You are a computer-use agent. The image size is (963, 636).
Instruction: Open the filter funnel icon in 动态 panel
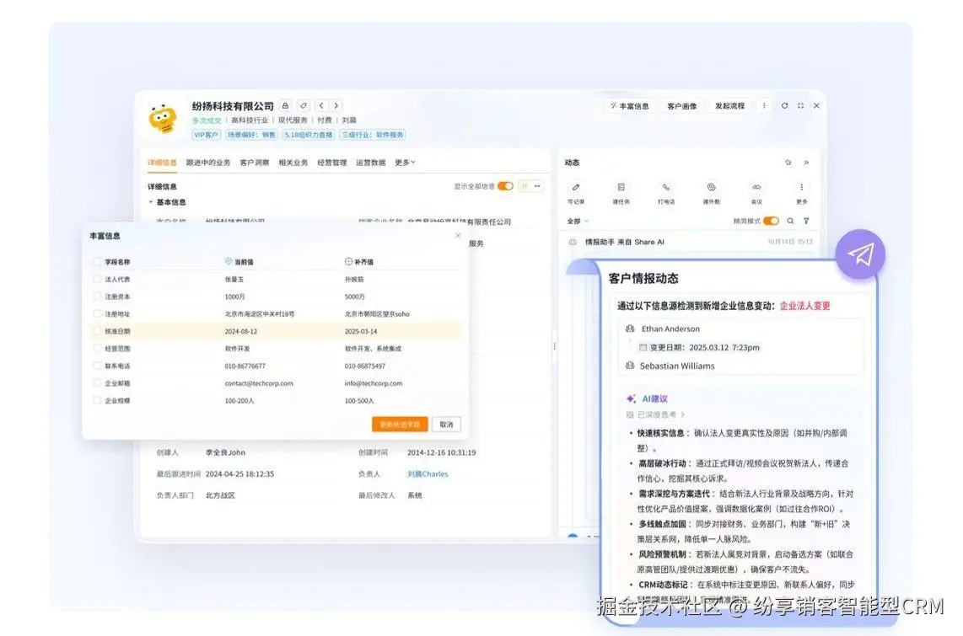806,221
